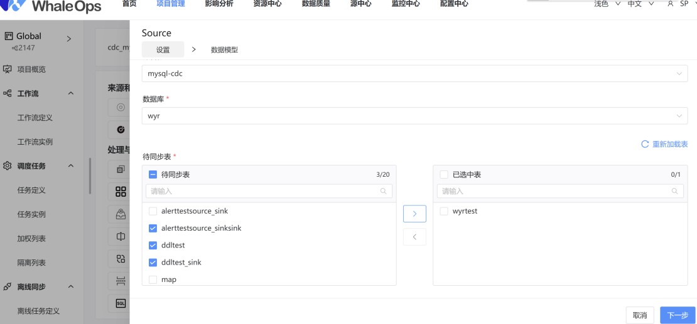Tick the map table checkbox
This screenshot has height=324, width=697.
click(x=153, y=280)
